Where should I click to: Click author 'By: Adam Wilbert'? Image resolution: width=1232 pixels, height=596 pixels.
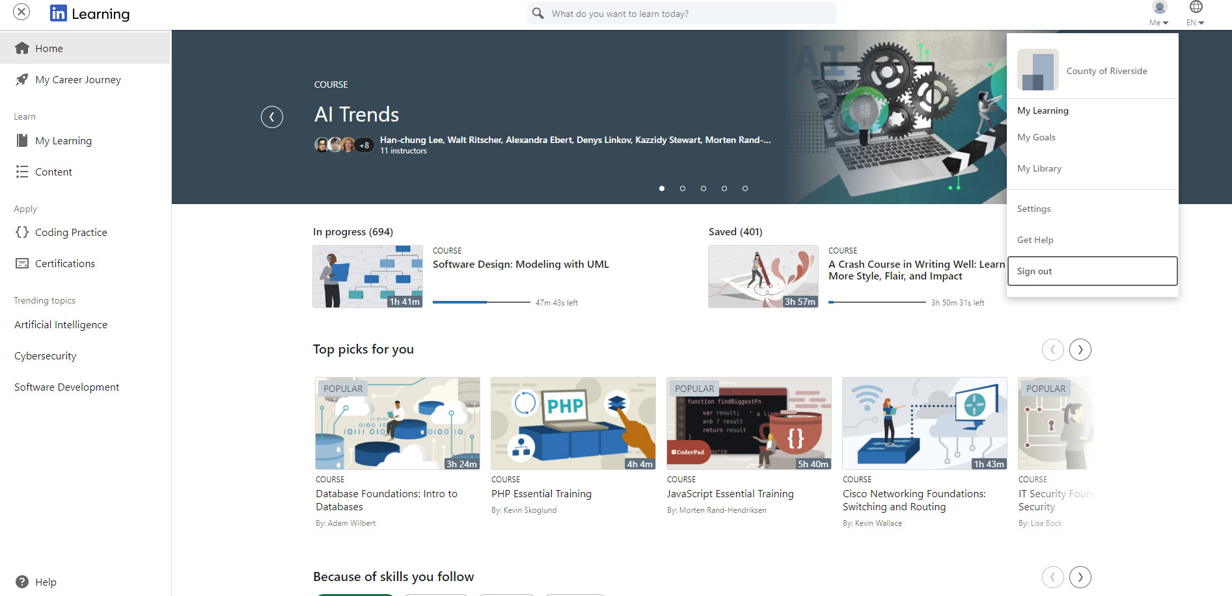tap(346, 523)
